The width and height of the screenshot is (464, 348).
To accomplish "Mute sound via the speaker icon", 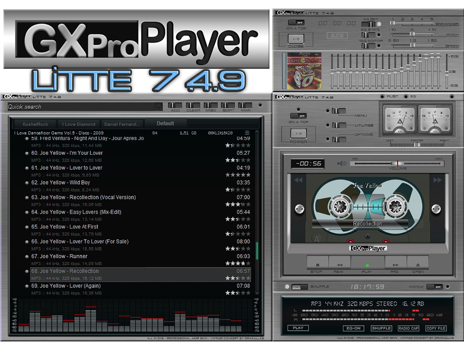I will pos(341,164).
